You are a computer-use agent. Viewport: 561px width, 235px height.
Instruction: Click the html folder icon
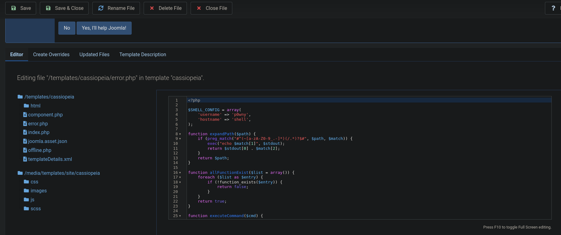(26, 106)
